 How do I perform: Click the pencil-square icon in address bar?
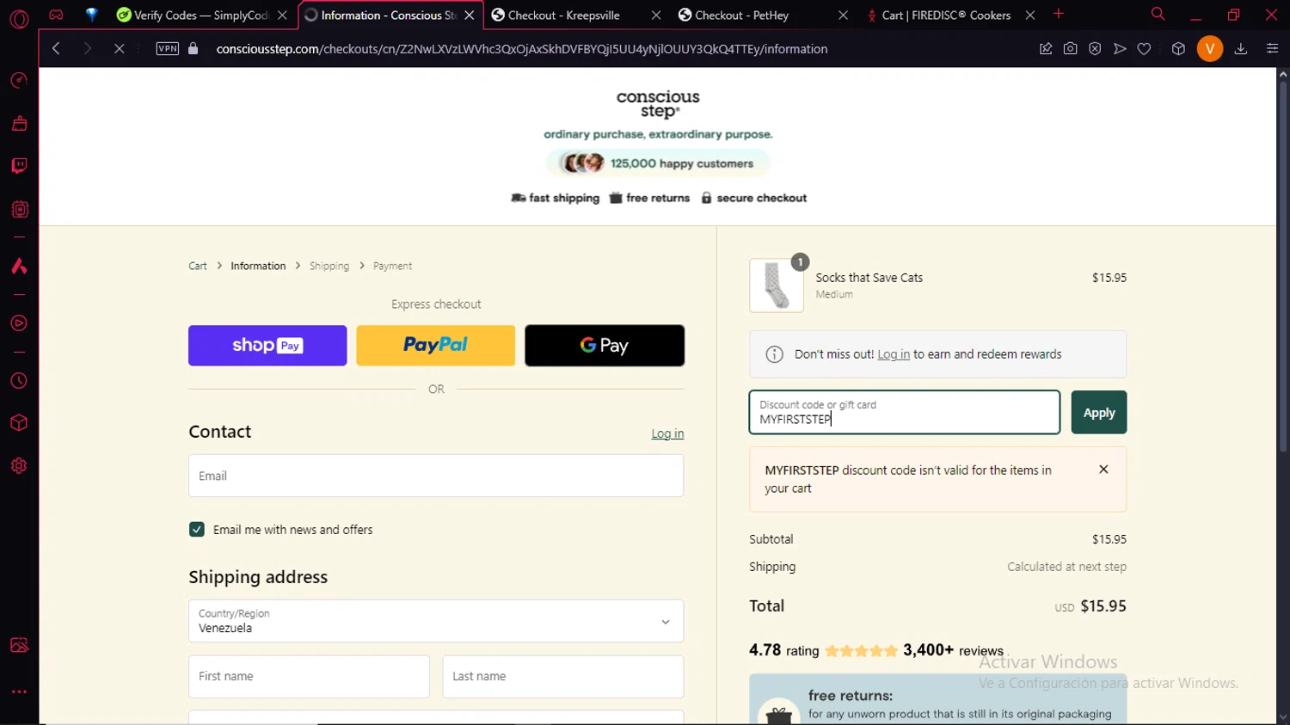pyautogui.click(x=1046, y=49)
